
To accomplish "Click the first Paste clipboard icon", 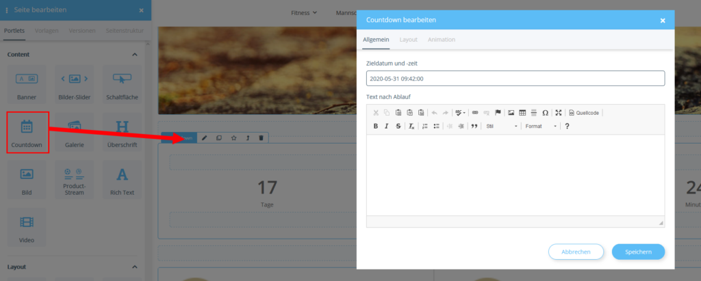I will [x=398, y=113].
